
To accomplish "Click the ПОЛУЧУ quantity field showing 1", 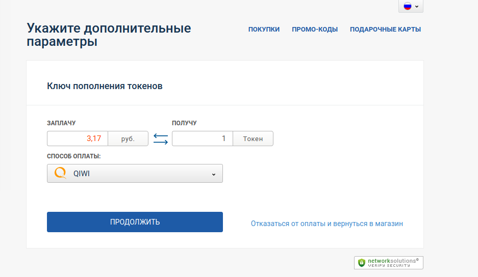I will (203, 138).
